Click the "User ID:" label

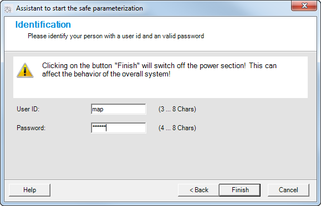(28, 109)
